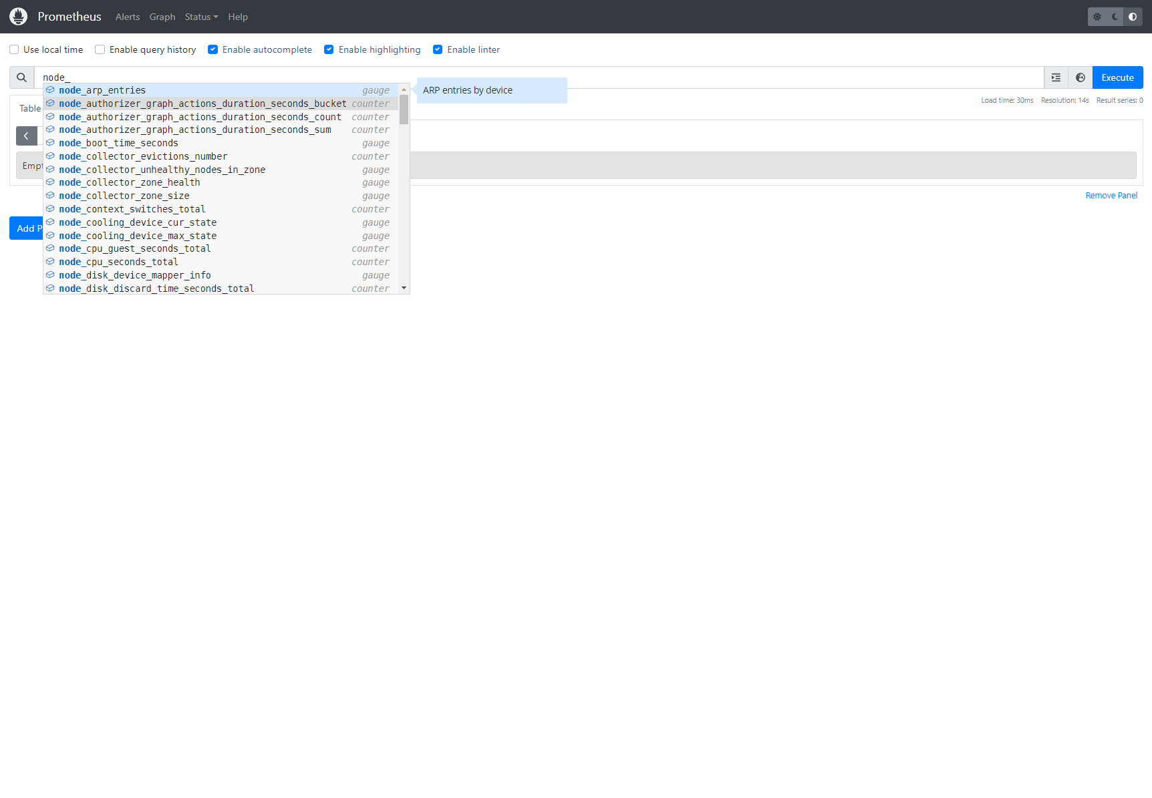The image size is (1152, 798).
Task: Click icon beside node_boot_time_seconds suggestion
Action: (50, 143)
